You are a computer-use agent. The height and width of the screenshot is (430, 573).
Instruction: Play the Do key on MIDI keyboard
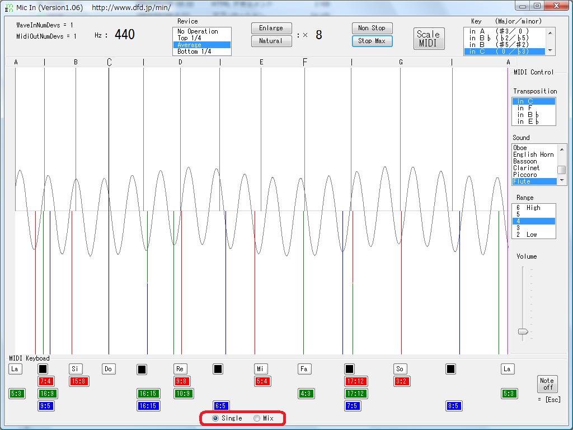click(109, 369)
